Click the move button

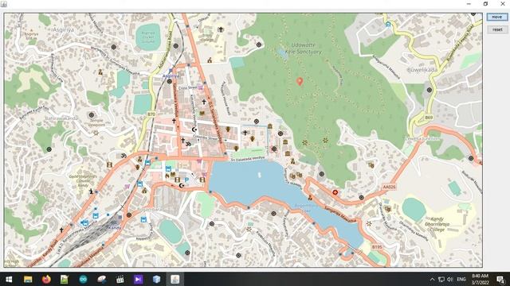point(497,17)
